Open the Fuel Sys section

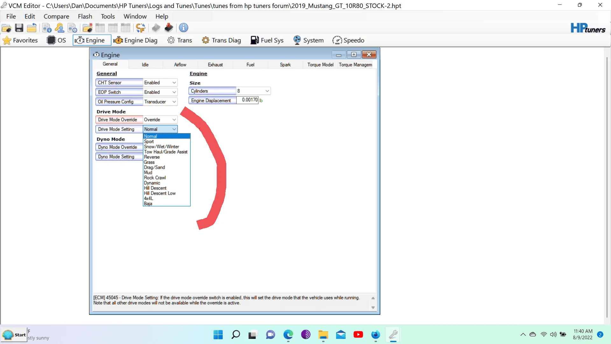267,40
